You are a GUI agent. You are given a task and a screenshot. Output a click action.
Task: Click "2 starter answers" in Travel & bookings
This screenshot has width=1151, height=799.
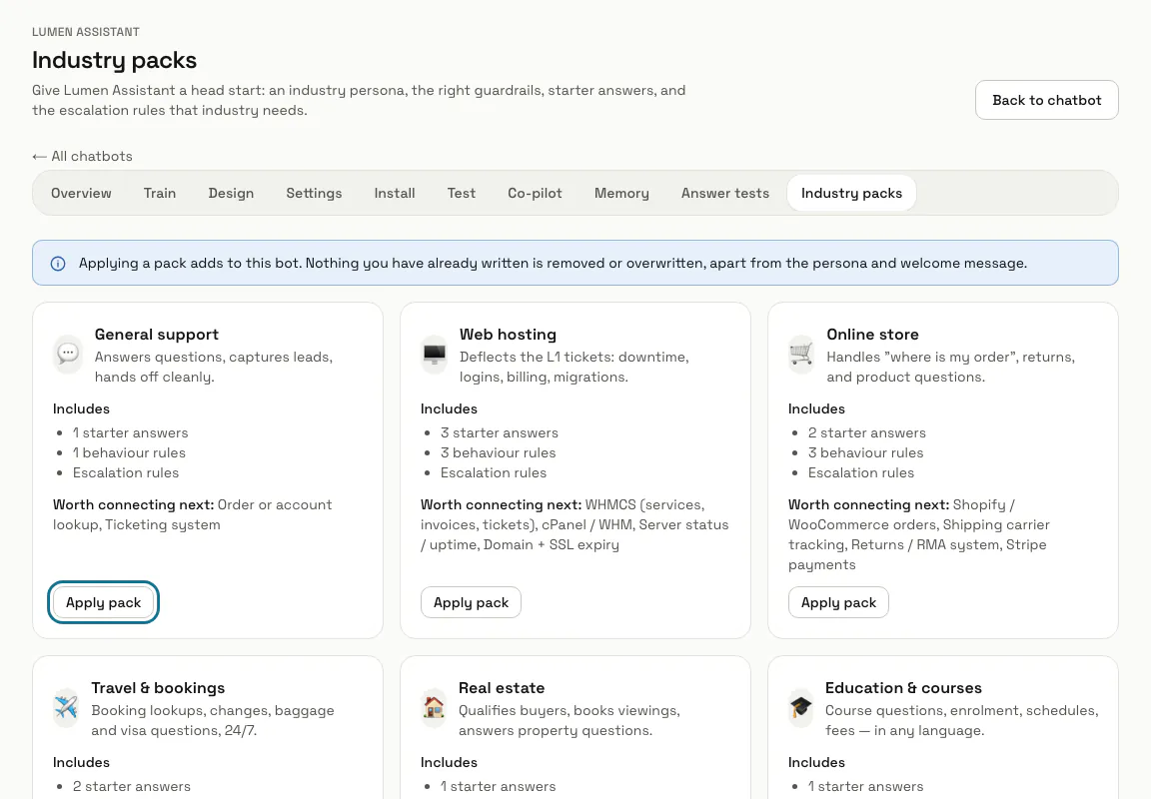click(132, 787)
